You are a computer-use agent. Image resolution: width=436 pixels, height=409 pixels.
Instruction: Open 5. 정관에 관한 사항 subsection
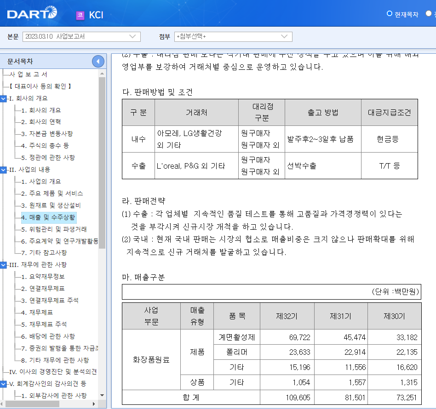click(48, 158)
